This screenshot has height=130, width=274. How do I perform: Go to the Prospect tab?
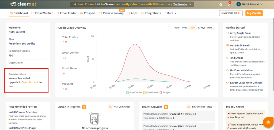click(x=88, y=13)
